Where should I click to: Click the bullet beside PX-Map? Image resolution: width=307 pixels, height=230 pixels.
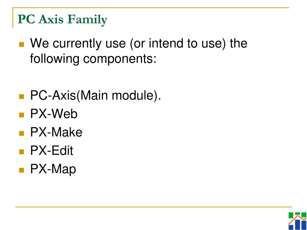click(22, 170)
